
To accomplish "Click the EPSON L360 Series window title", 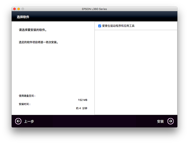I will 94,9.
